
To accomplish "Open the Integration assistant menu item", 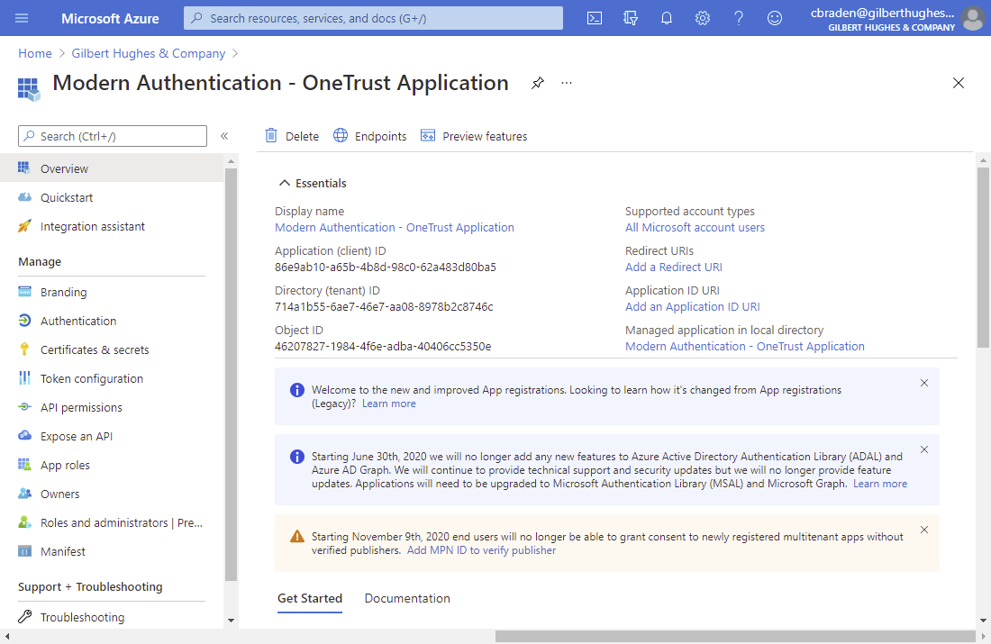I will click(112, 226).
